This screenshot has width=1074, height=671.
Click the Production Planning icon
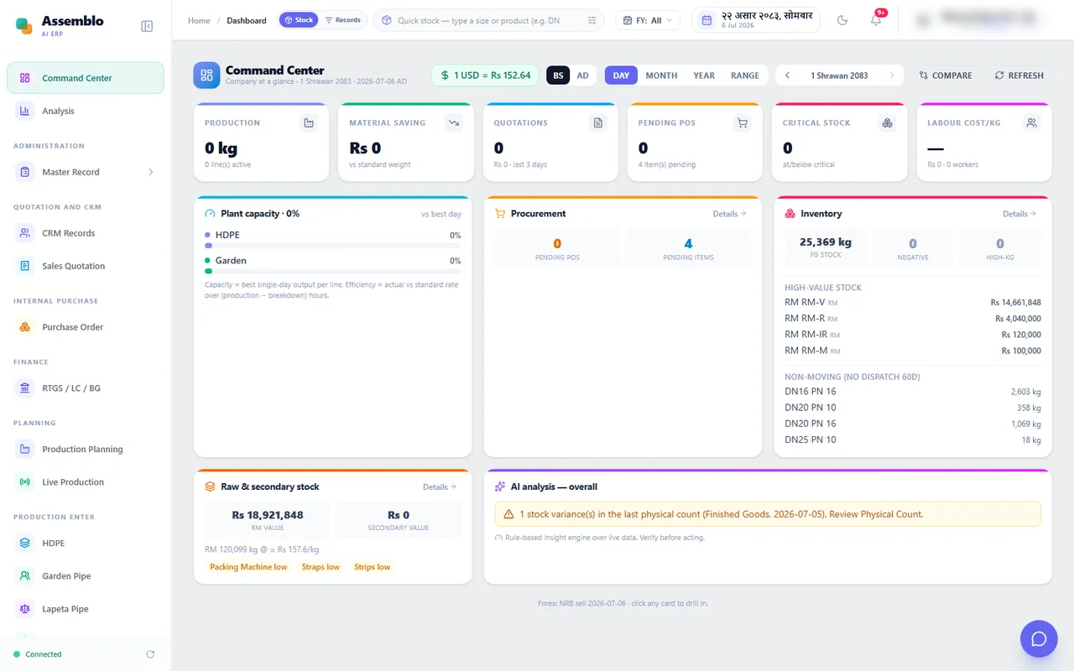[25, 449]
